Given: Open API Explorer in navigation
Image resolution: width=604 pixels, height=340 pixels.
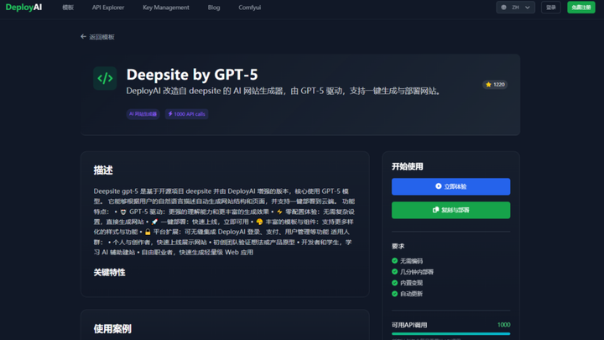Looking at the screenshot, I should [108, 8].
